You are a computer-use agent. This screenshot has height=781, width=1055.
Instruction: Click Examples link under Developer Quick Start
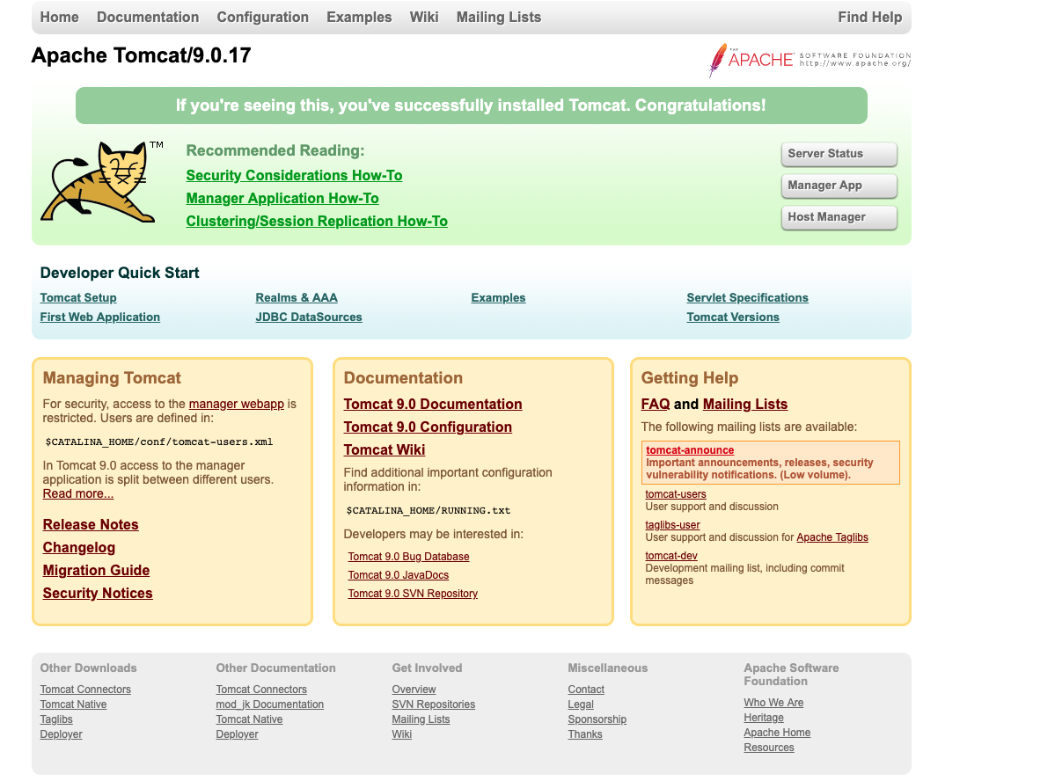pos(499,298)
